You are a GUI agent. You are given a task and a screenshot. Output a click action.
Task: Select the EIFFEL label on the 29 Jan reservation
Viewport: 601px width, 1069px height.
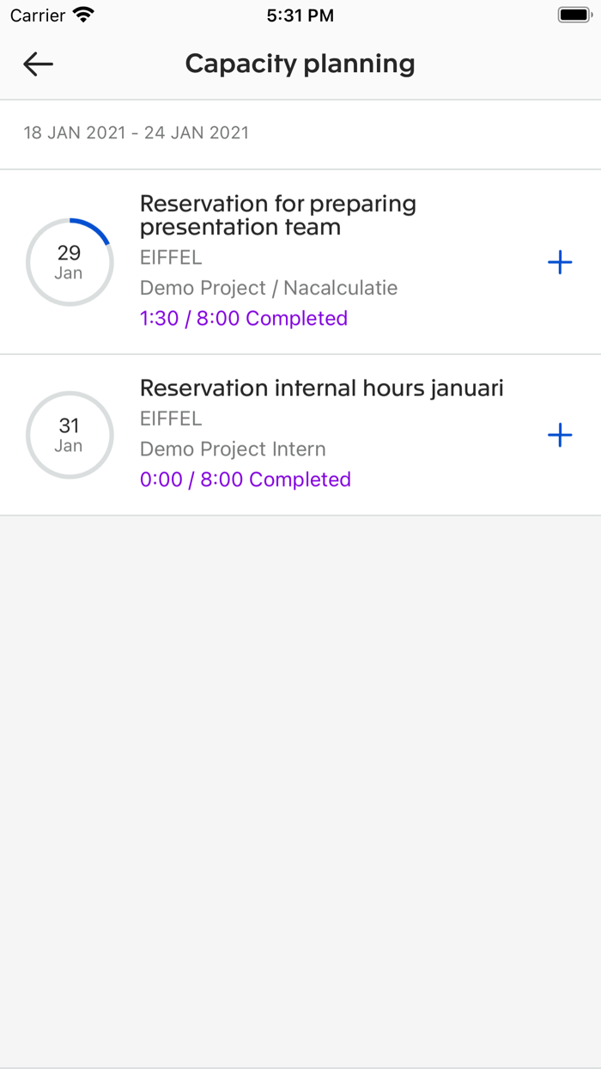171,257
